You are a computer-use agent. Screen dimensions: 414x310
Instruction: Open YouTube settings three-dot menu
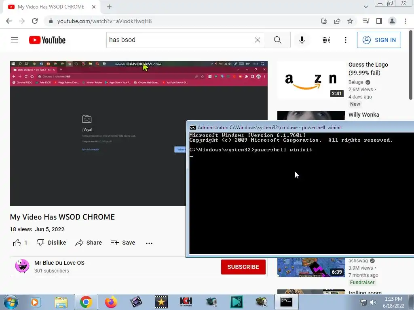click(345, 40)
